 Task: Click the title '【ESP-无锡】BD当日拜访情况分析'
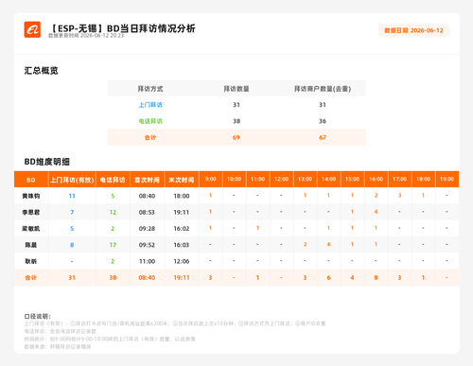pyautogui.click(x=123, y=28)
